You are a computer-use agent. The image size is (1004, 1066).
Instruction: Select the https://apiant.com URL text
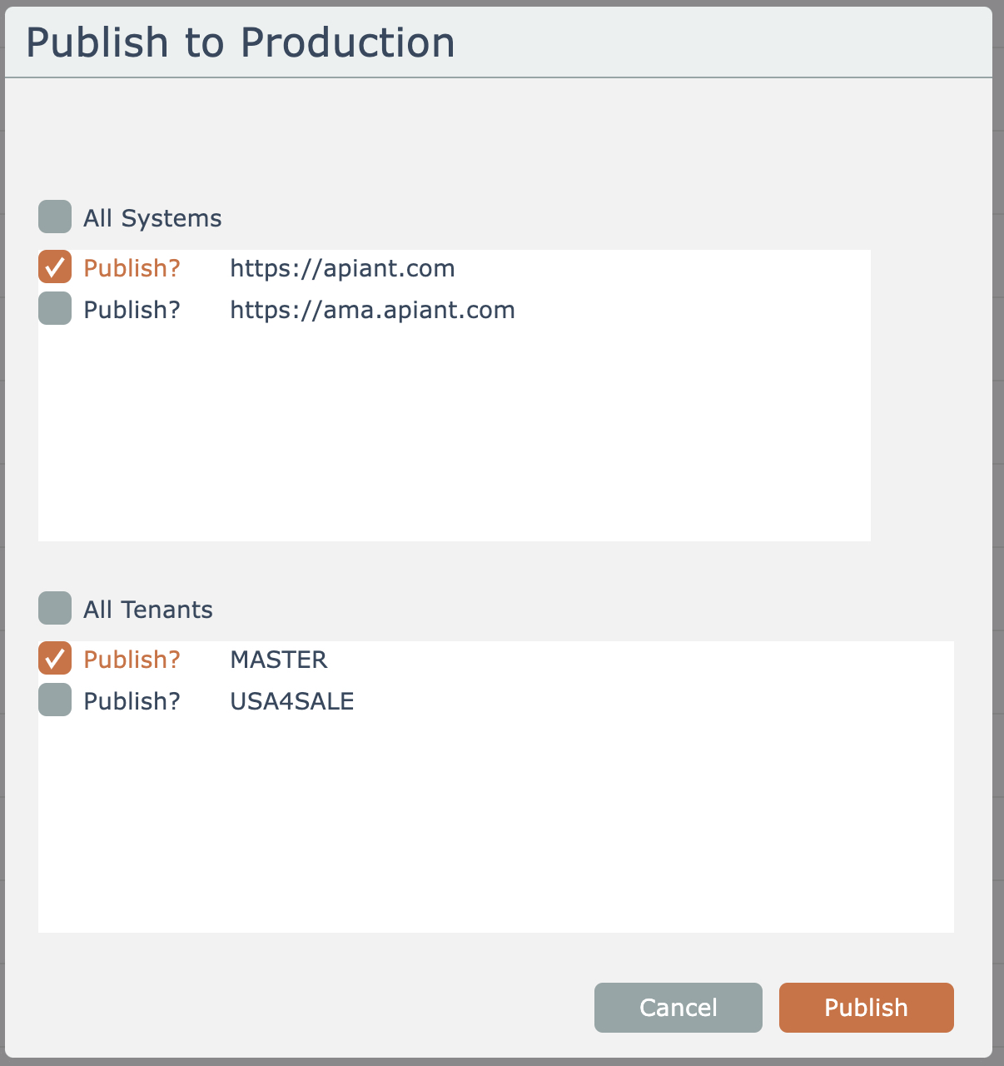pyautogui.click(x=342, y=268)
